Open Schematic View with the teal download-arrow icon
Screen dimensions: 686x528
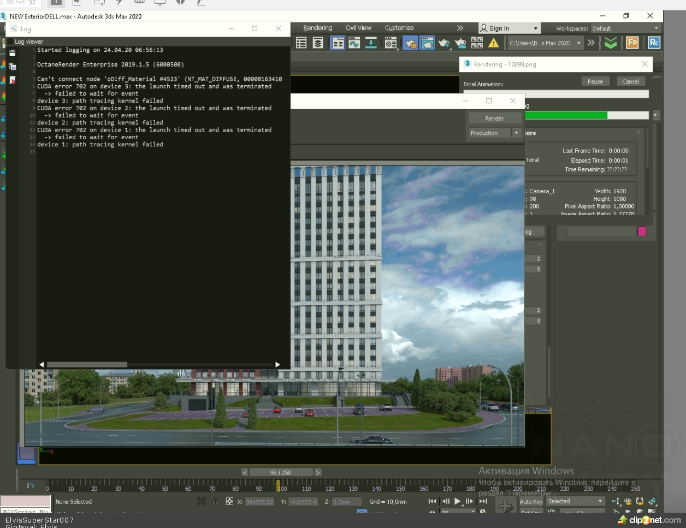(371, 43)
